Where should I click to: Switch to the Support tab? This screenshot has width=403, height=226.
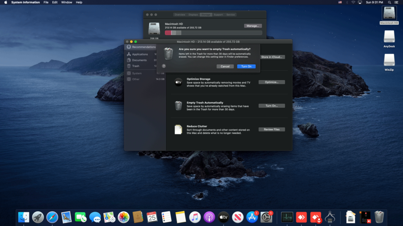pos(219,14)
